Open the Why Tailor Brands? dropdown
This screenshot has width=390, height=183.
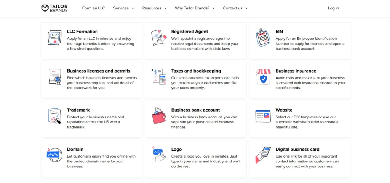(195, 8)
